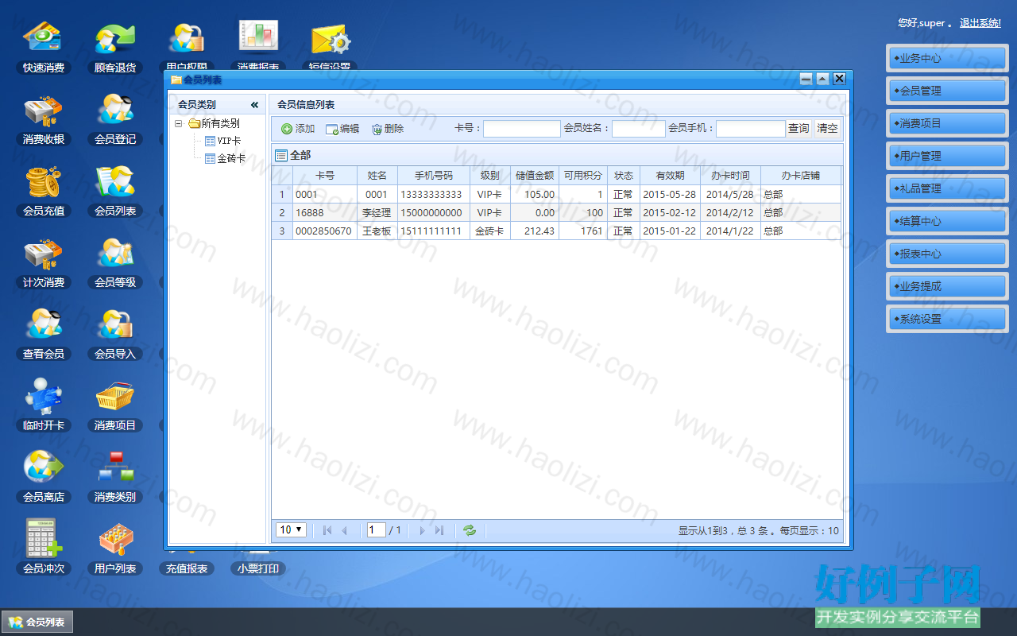The height and width of the screenshot is (636, 1017).
Task: Go to previous page of list
Action: point(344,530)
